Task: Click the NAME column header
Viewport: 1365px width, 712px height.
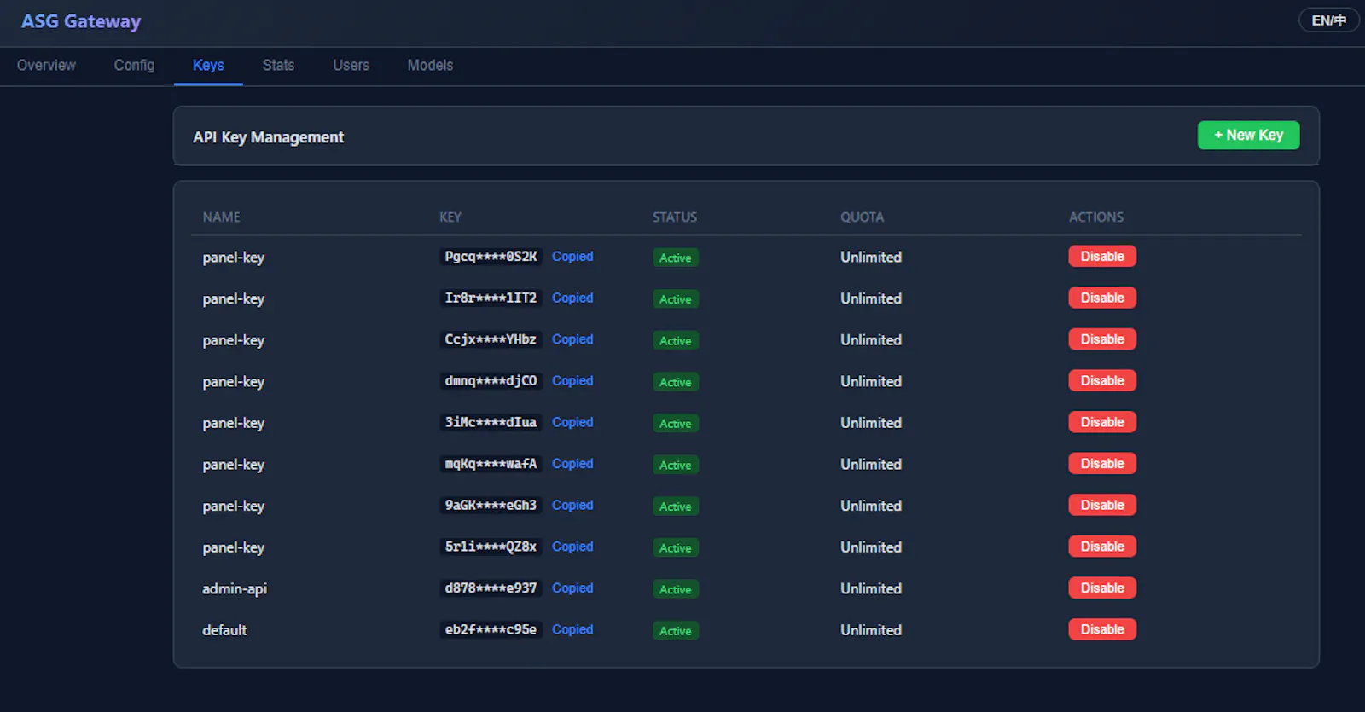Action: tap(221, 217)
